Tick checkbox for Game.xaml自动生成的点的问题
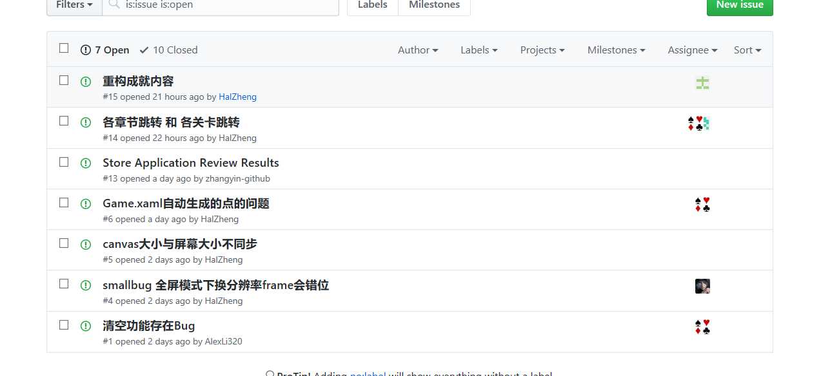Screen dimensions: 821x376 click(x=64, y=202)
